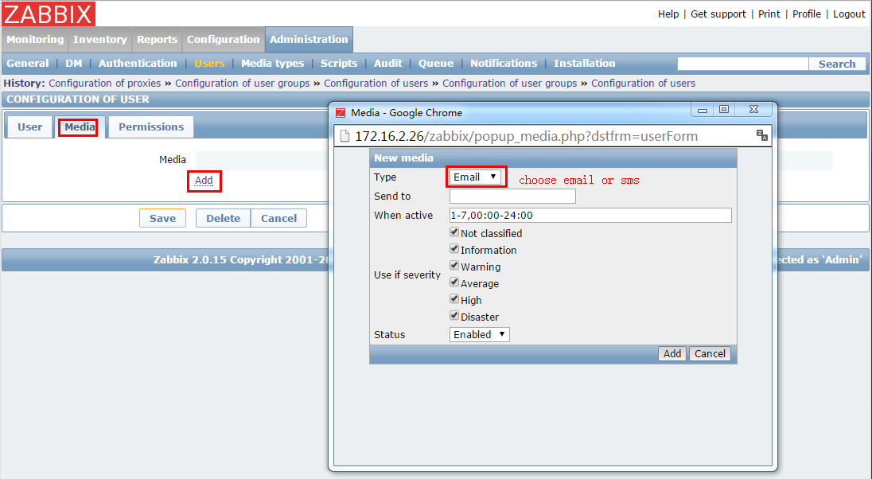The height and width of the screenshot is (479, 872).
Task: Toggle the High severity checkbox
Action: pos(454,299)
